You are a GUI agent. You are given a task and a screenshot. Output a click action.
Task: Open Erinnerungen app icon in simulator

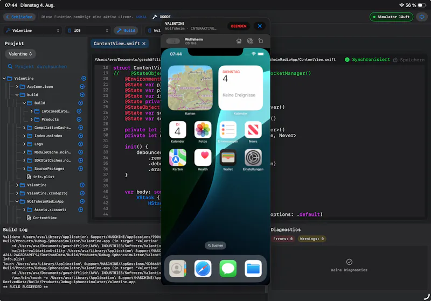[228, 129]
